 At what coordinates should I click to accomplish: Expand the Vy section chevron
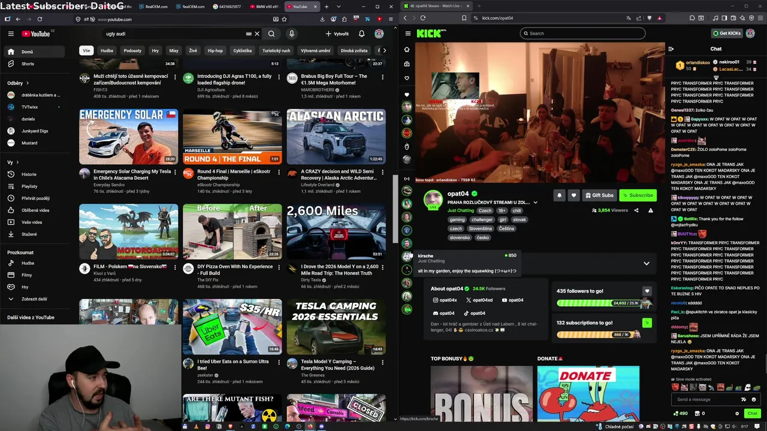point(17,162)
